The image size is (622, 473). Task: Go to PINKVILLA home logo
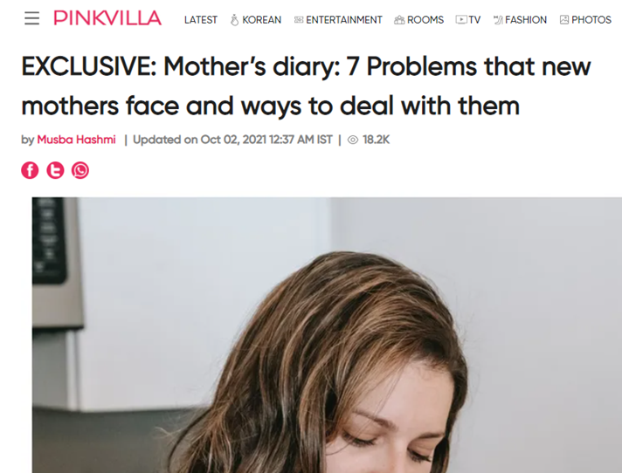tap(107, 18)
